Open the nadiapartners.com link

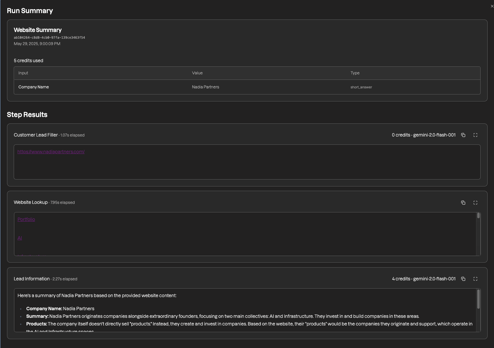coord(51,152)
